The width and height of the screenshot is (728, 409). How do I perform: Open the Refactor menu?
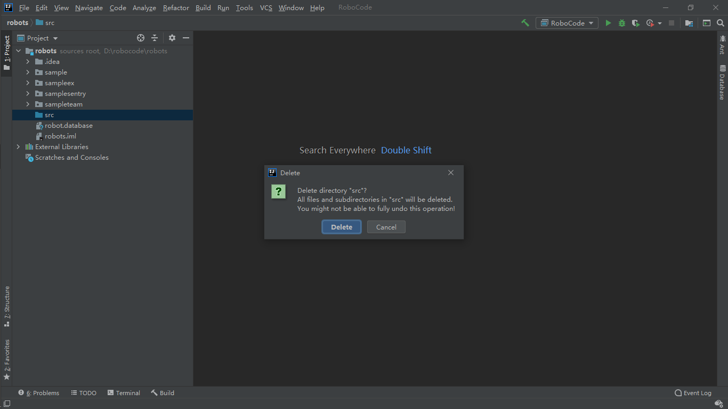click(x=176, y=7)
